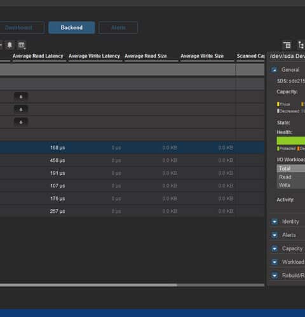This screenshot has height=317, width=305.
Task: Click the first row bell button
Action: (21, 97)
